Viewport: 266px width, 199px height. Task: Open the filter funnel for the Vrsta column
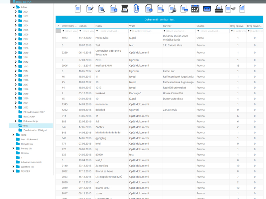click(x=131, y=31)
